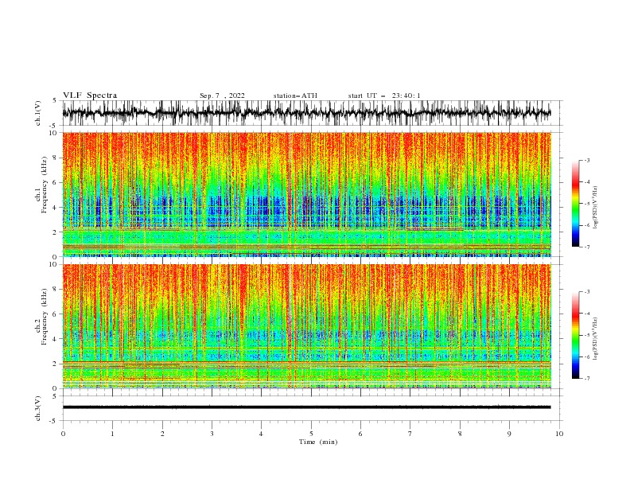Select the log(PSD) label beside ch.2 colorbar
630x487 pixels.
tap(595, 339)
